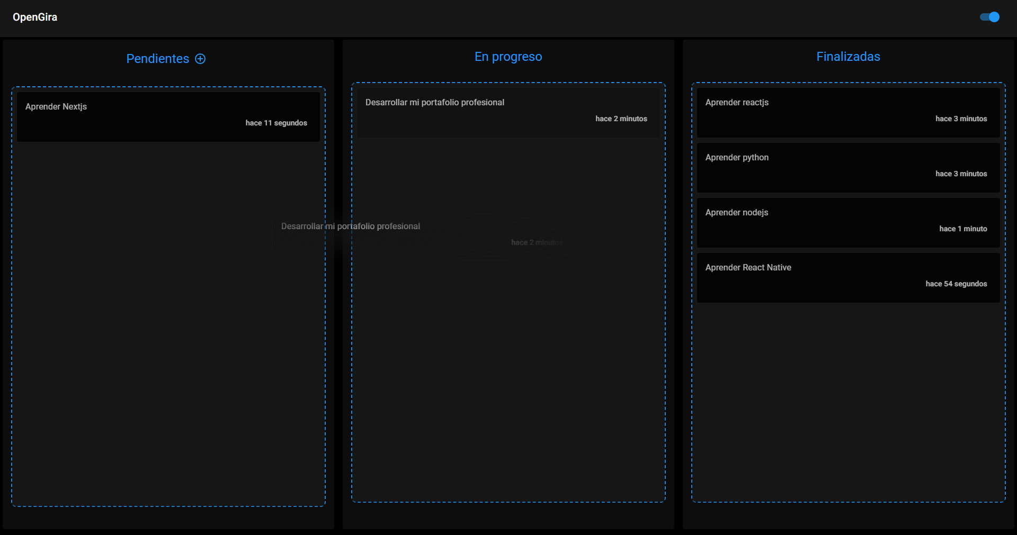Screen dimensions: 1017x535
Task: Click the Aprender python card
Action: (848, 168)
